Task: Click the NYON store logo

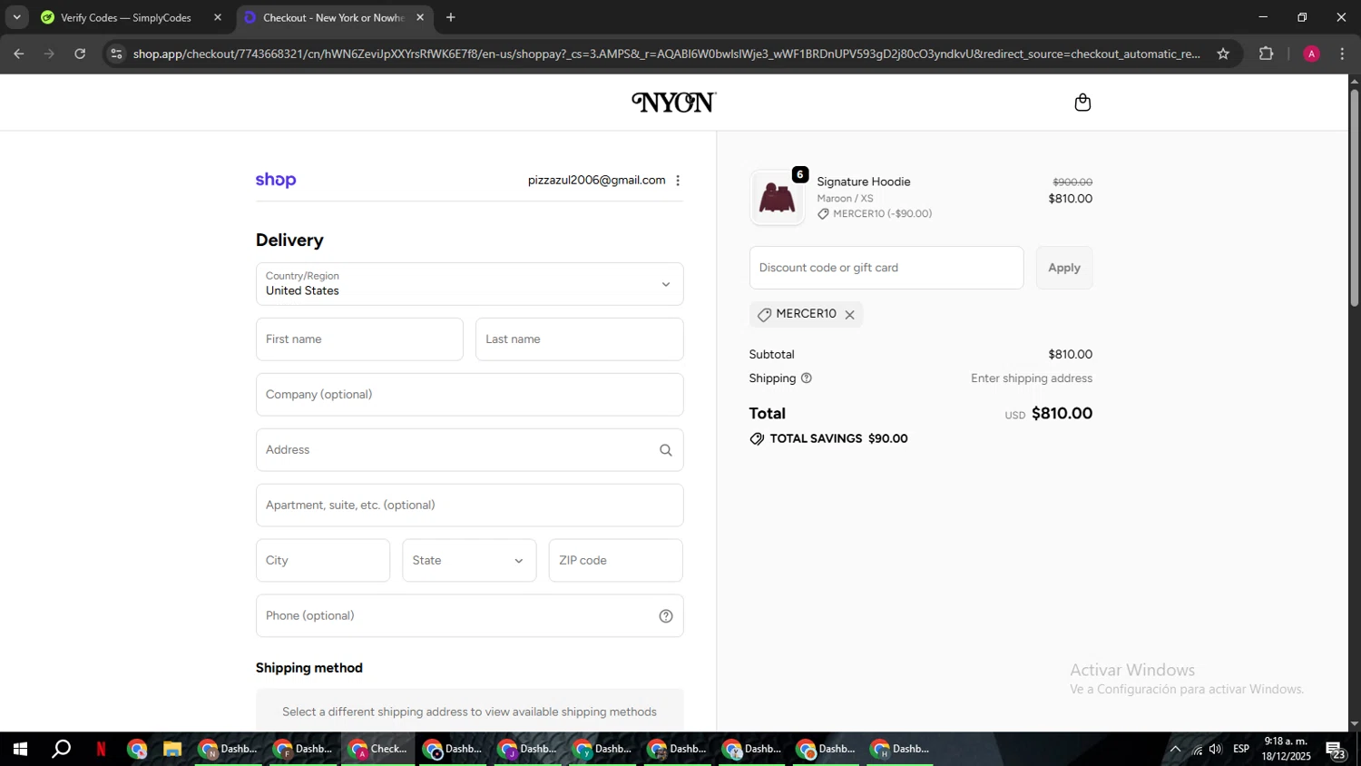Action: [x=674, y=103]
